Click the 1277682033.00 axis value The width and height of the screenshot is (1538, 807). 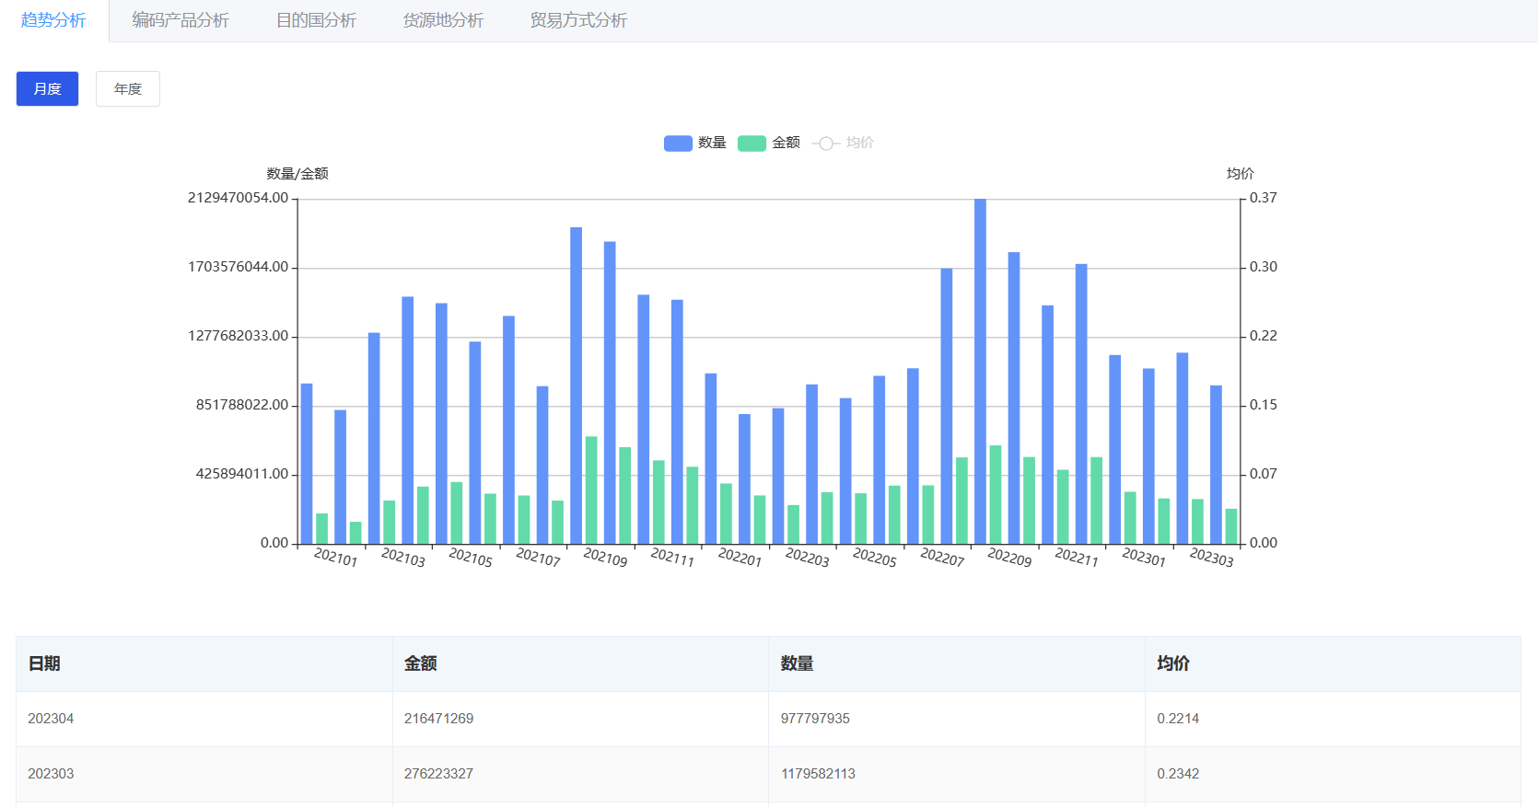[x=238, y=336]
